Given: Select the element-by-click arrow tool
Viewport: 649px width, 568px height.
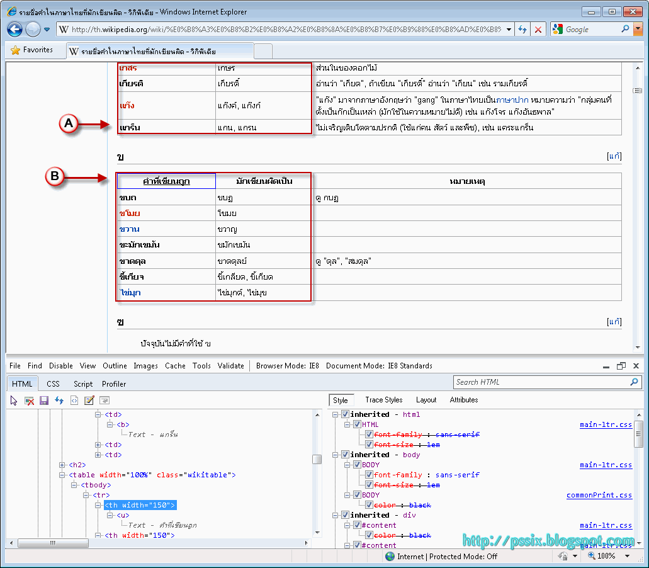Looking at the screenshot, I should pos(14,400).
